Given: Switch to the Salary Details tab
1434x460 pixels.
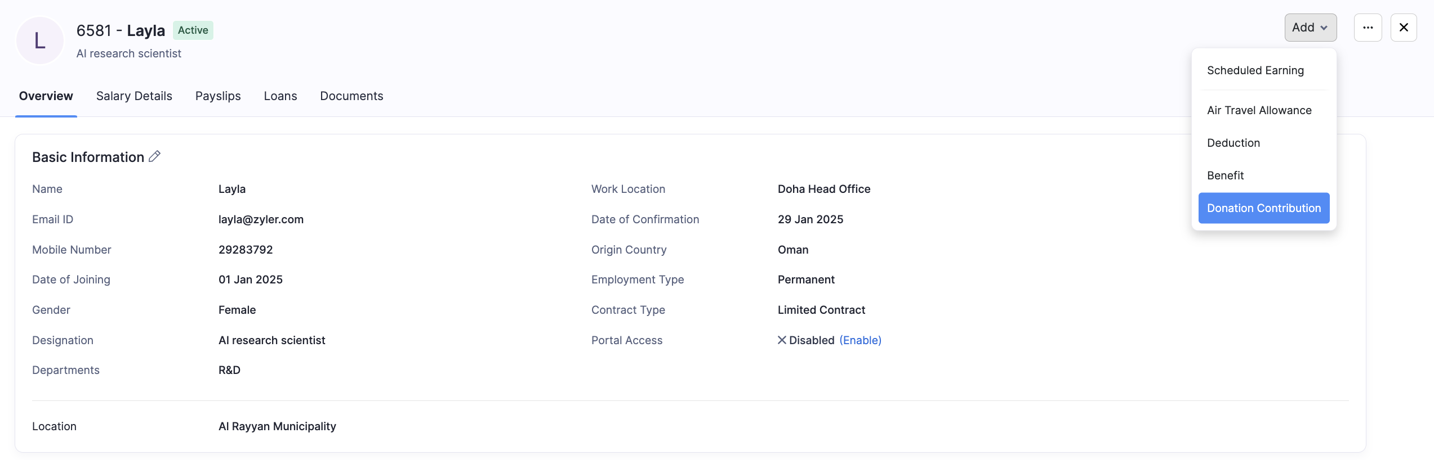Looking at the screenshot, I should pos(134,96).
